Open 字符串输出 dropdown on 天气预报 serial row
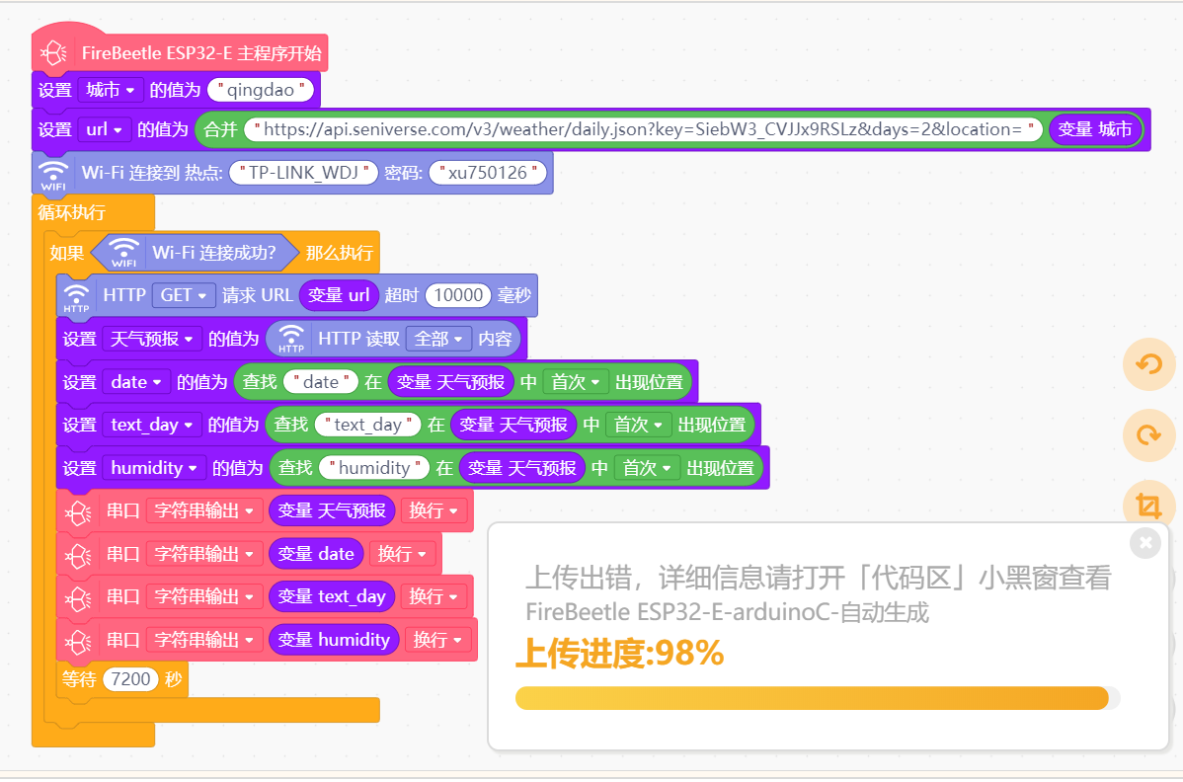Image resolution: width=1183 pixels, height=782 pixels. pyautogui.click(x=204, y=511)
